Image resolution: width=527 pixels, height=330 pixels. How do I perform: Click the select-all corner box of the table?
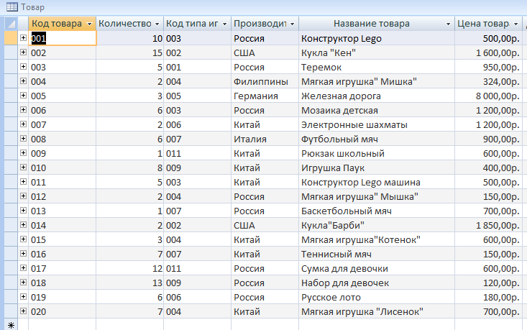click(11, 24)
